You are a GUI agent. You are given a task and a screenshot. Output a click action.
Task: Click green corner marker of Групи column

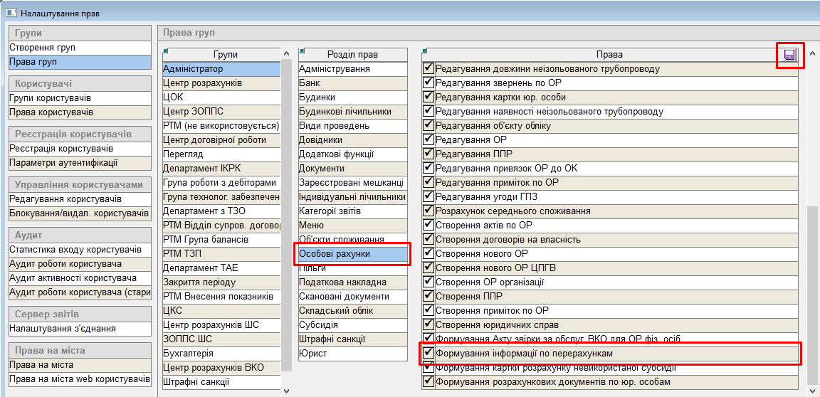165,50
